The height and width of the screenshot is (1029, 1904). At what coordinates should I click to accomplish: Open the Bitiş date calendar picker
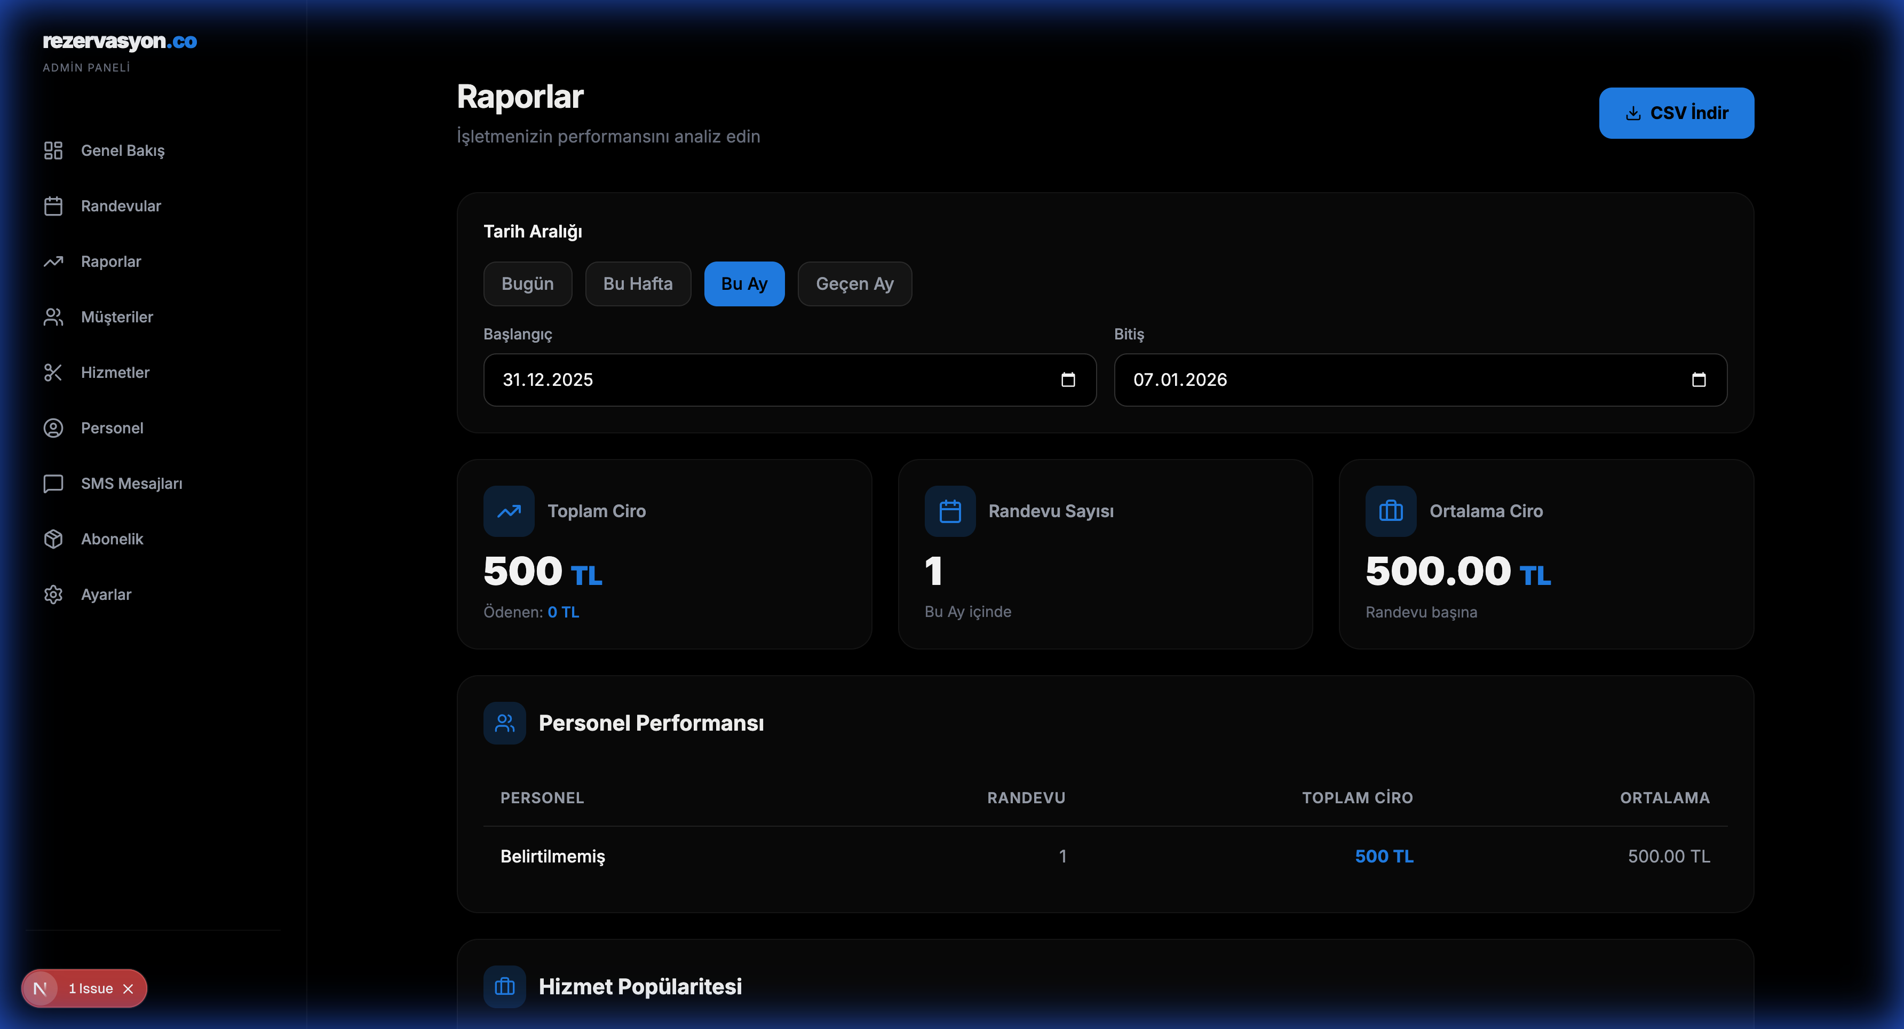click(1699, 380)
